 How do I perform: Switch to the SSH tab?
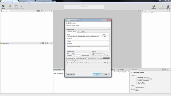pyautogui.click(x=83, y=32)
